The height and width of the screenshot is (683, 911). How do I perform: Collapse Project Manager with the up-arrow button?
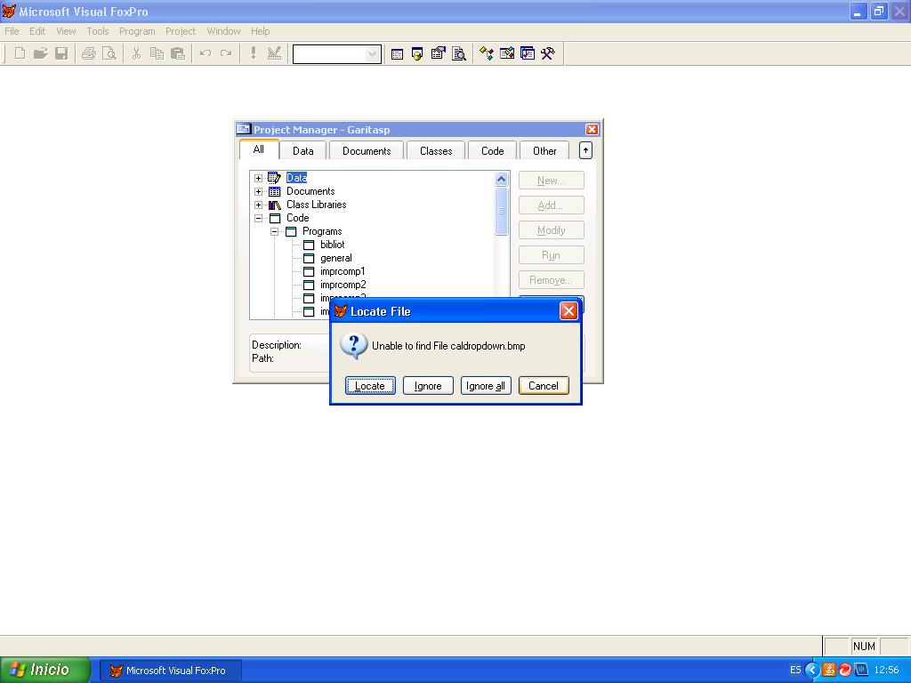click(x=585, y=150)
